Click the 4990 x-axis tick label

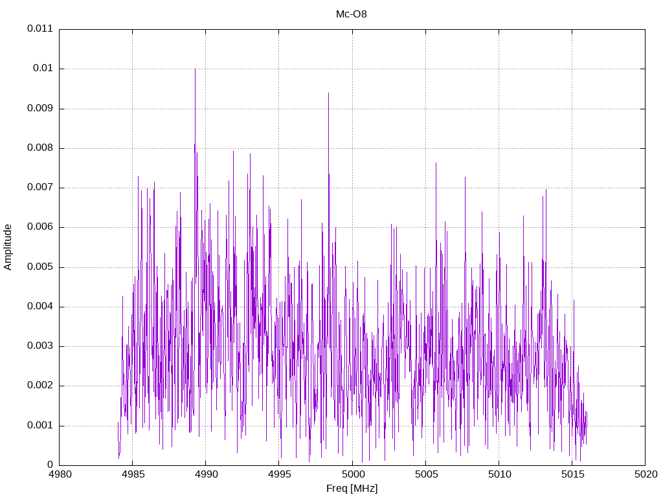pyautogui.click(x=206, y=474)
